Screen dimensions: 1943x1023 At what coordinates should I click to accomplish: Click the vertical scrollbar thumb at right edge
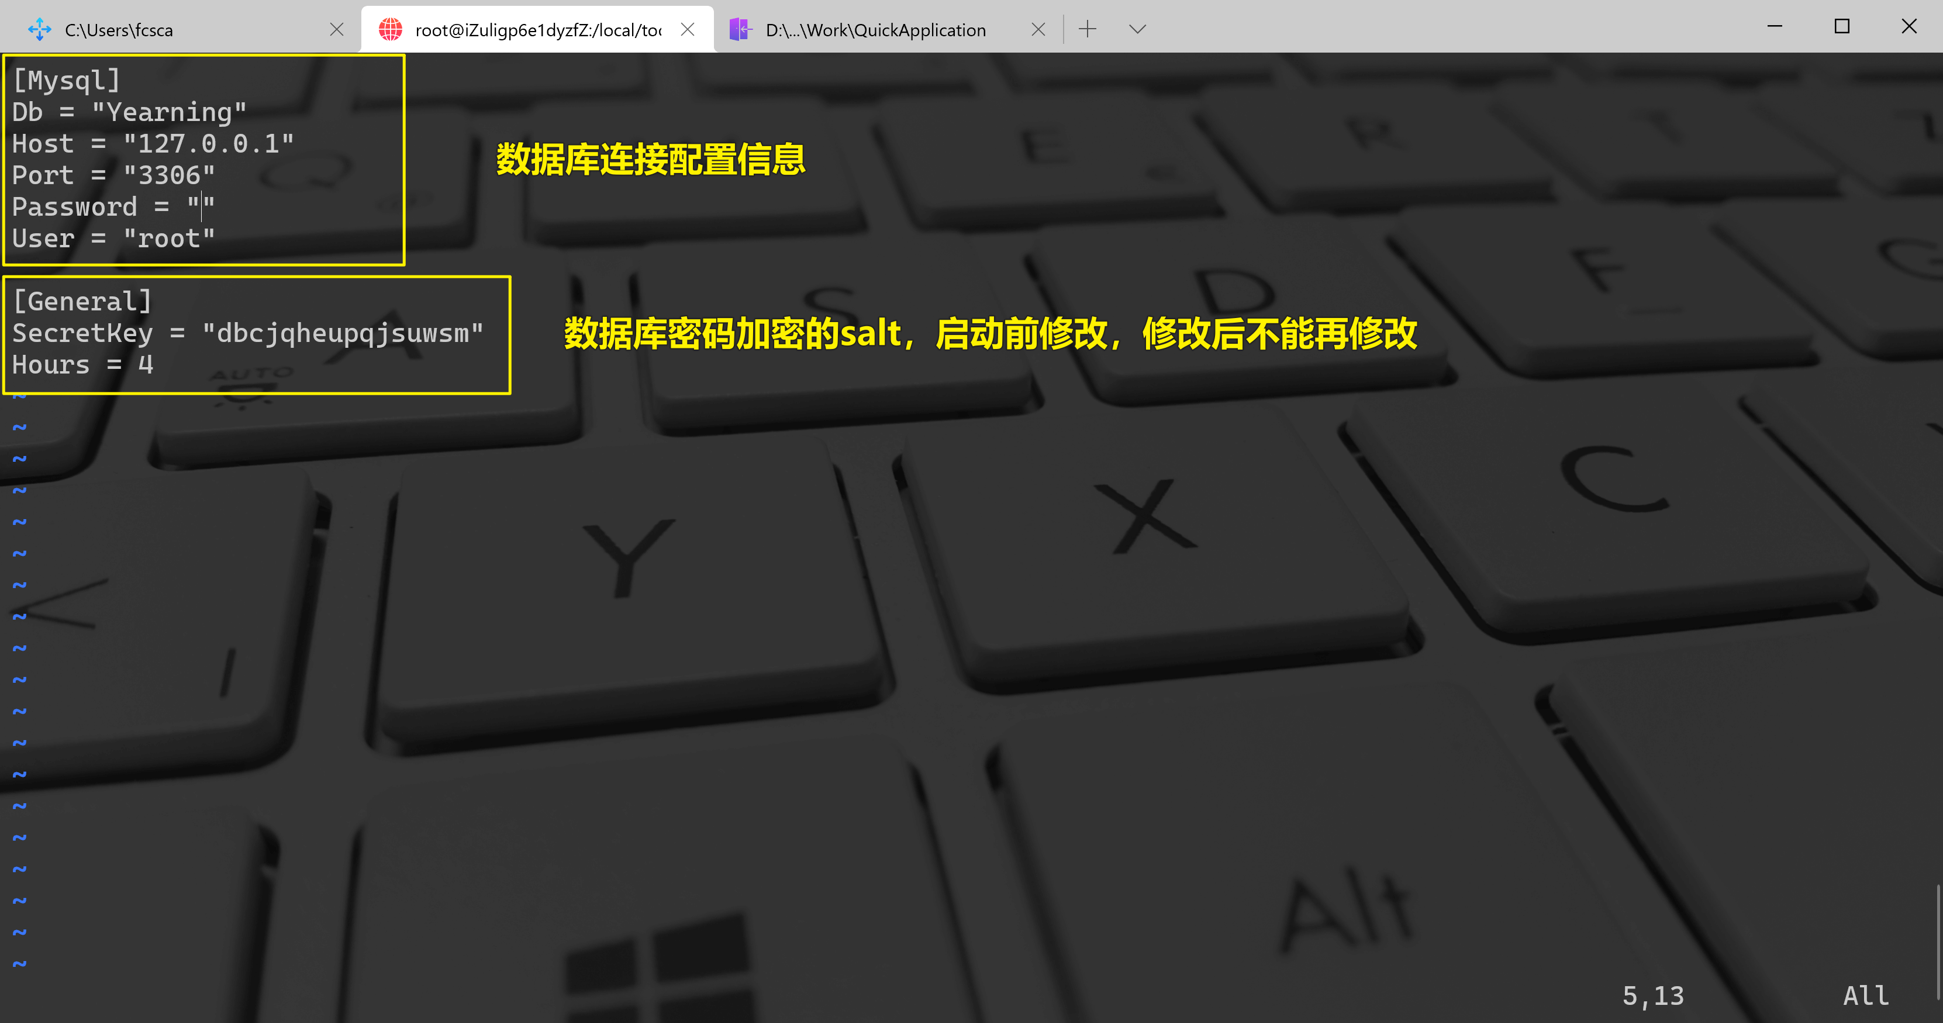(1938, 942)
